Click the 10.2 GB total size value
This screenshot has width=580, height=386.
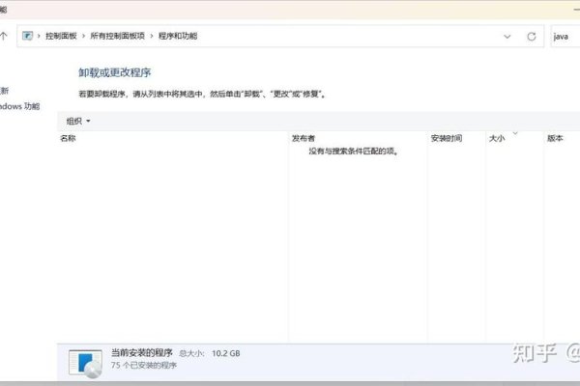click(225, 353)
